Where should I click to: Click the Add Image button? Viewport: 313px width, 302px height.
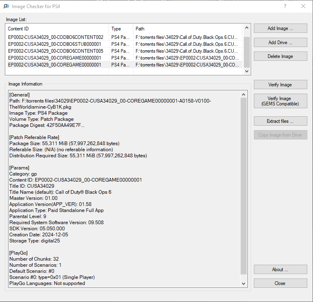pos(280,28)
